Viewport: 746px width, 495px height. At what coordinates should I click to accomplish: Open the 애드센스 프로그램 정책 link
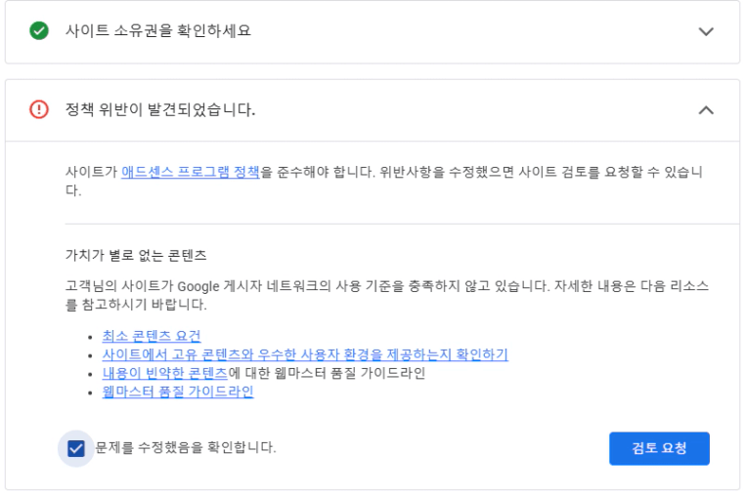point(191,172)
